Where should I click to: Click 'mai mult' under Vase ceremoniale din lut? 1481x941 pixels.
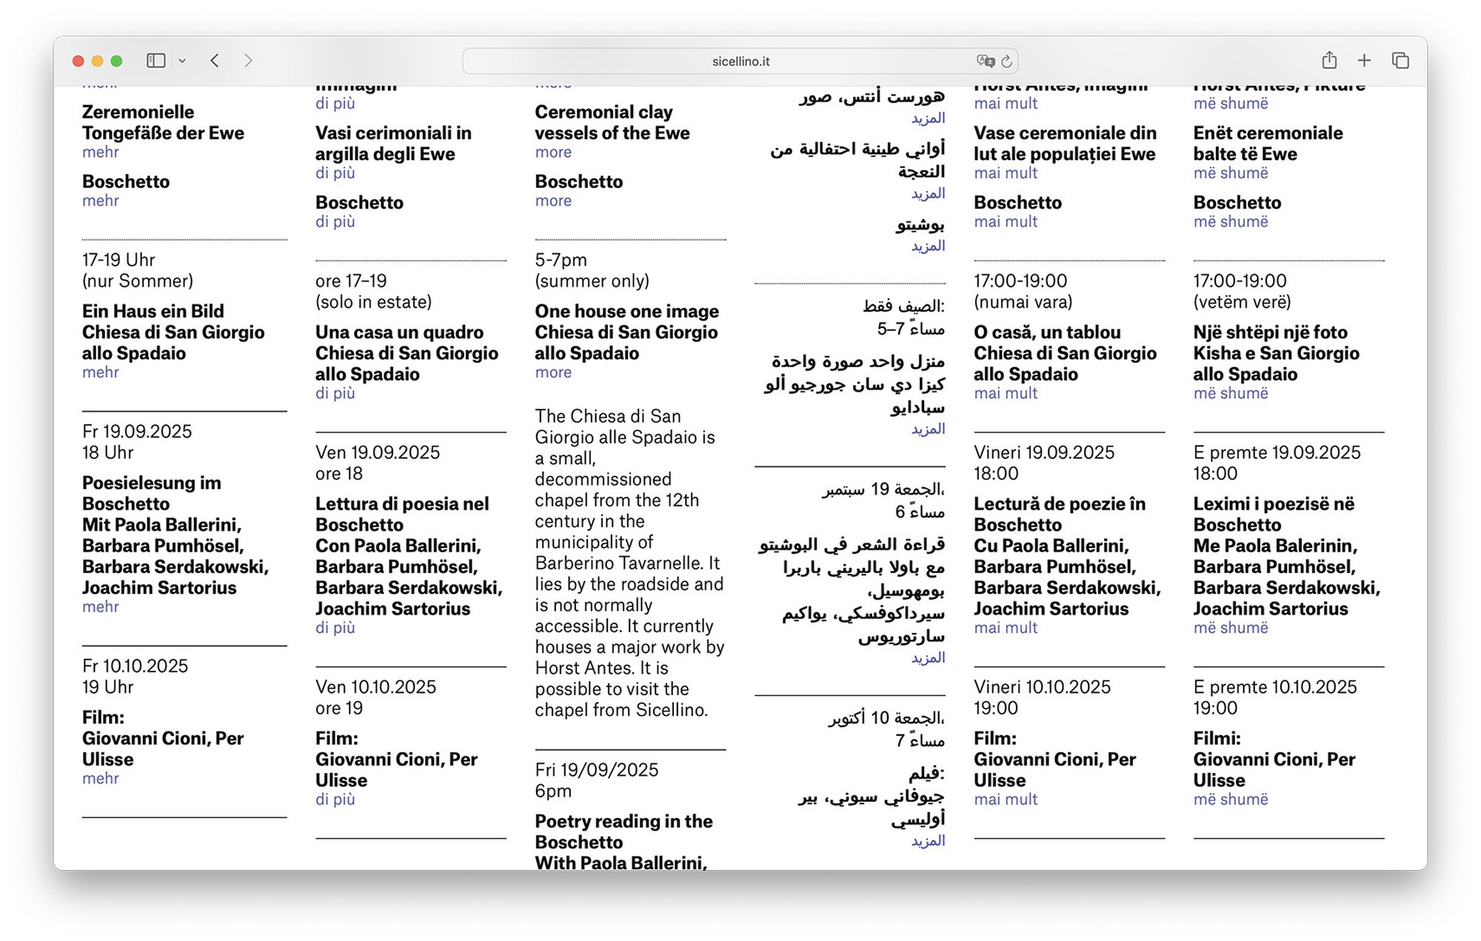(x=1005, y=173)
